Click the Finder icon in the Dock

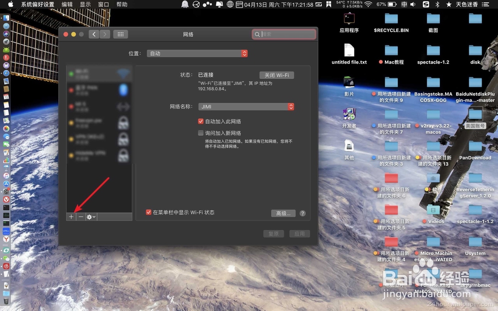click(6, 17)
